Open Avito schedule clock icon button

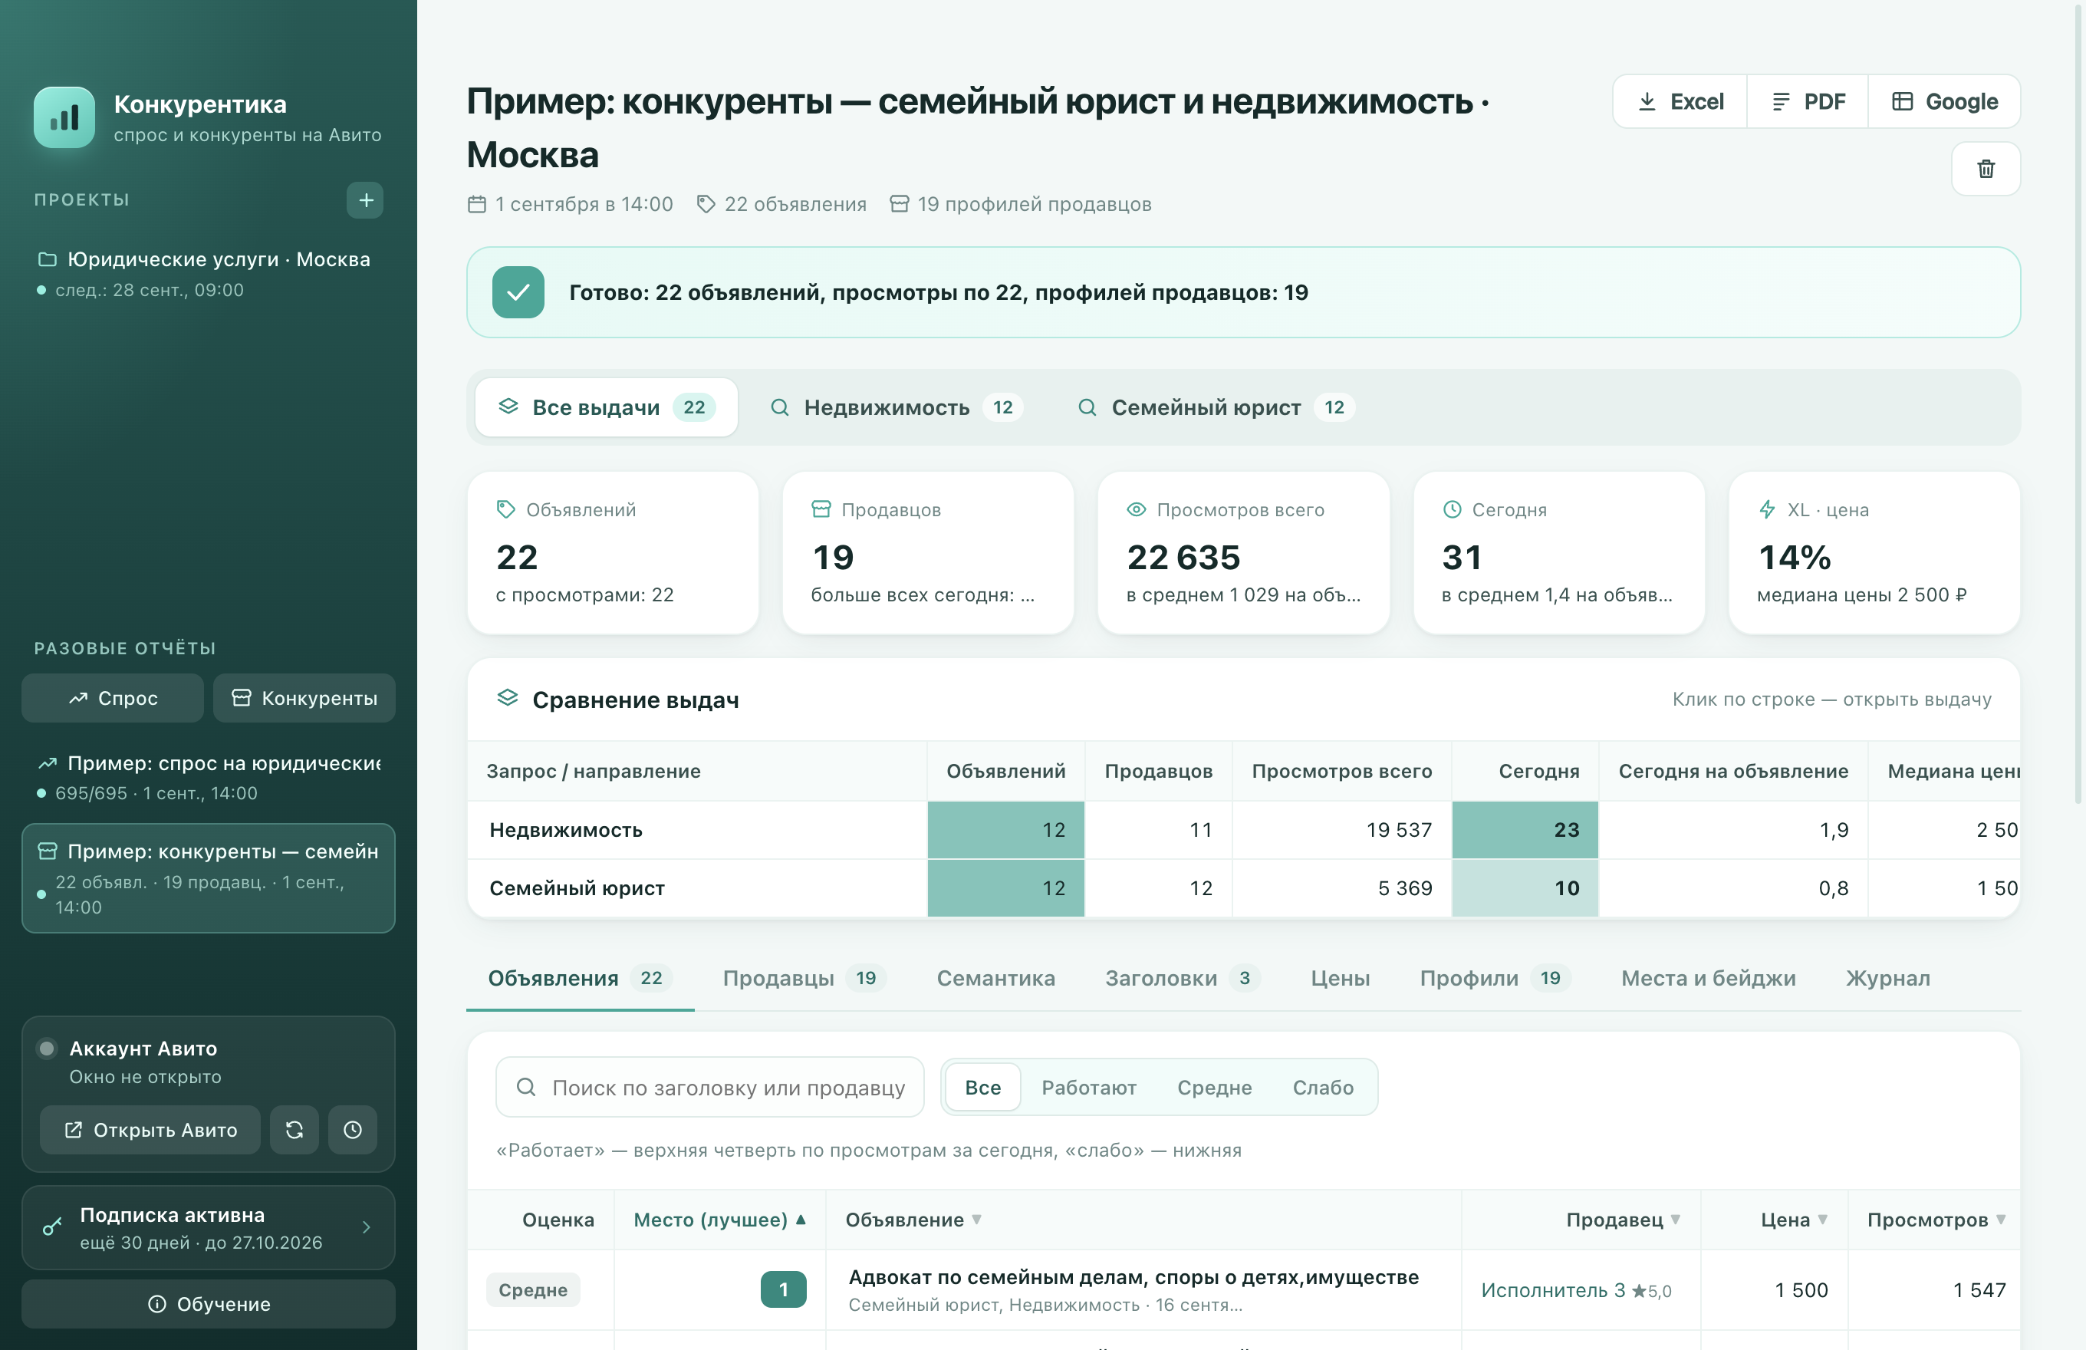tap(352, 1130)
